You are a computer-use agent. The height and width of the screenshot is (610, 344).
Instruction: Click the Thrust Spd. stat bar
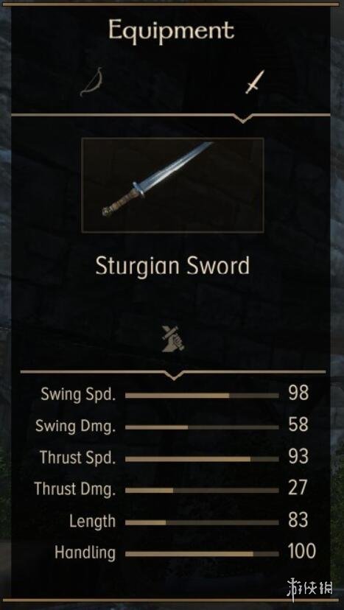coord(202,459)
